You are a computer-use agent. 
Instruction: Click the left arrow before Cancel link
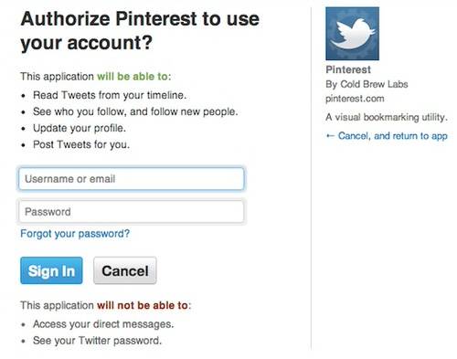330,136
